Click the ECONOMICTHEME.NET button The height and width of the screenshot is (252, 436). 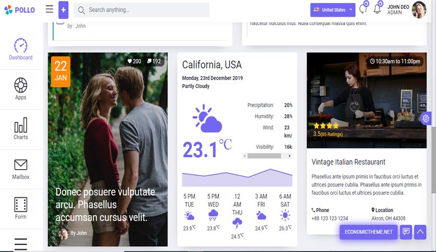368,232
